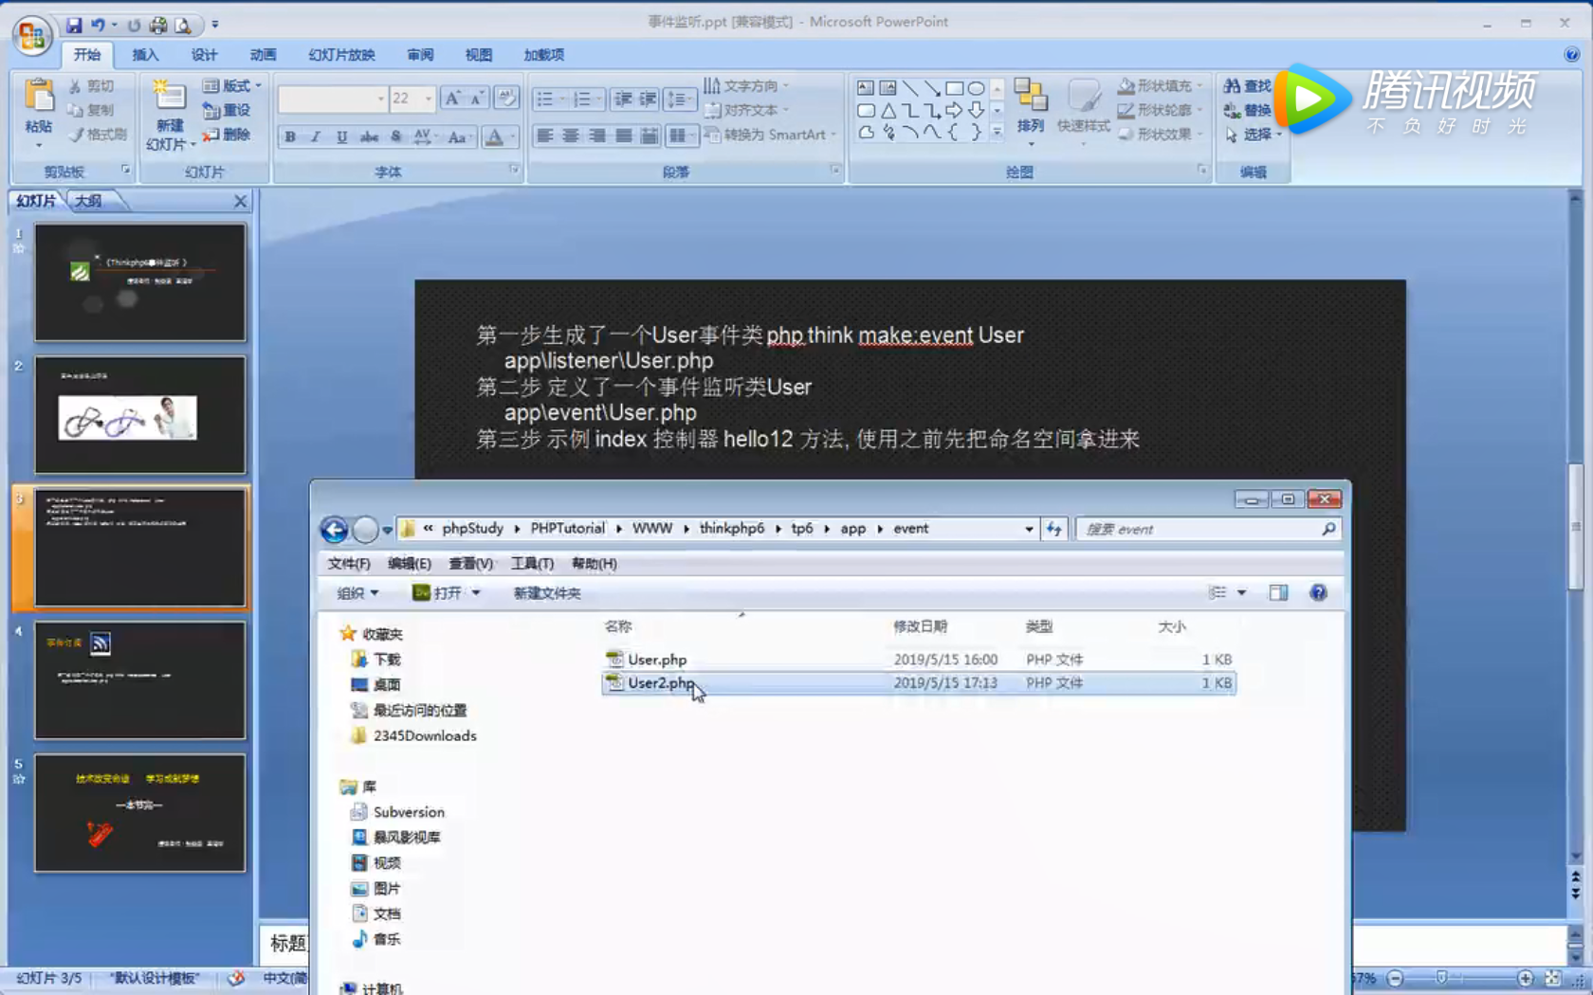Undo the last action in PowerPoint
Image resolution: width=1593 pixels, height=995 pixels.
[x=97, y=25]
